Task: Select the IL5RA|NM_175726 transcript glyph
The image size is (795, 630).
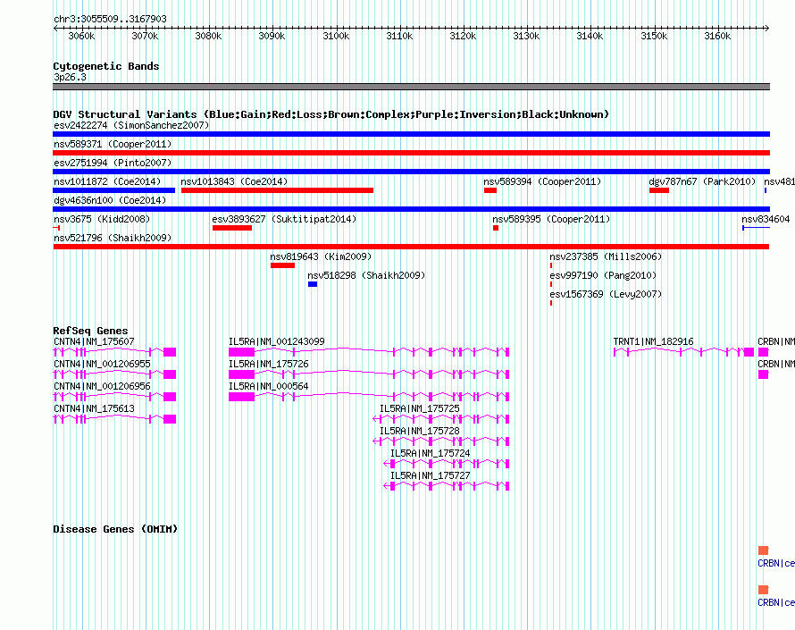Action: 369,374
